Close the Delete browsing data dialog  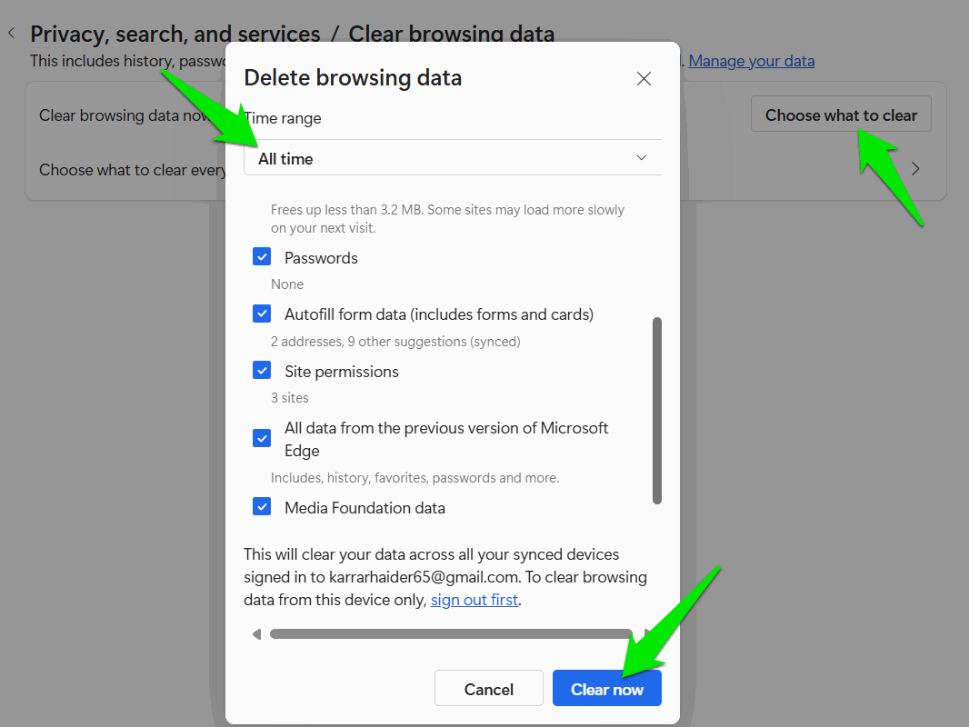click(644, 79)
